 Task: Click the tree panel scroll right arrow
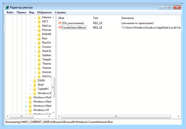[x=49, y=116]
